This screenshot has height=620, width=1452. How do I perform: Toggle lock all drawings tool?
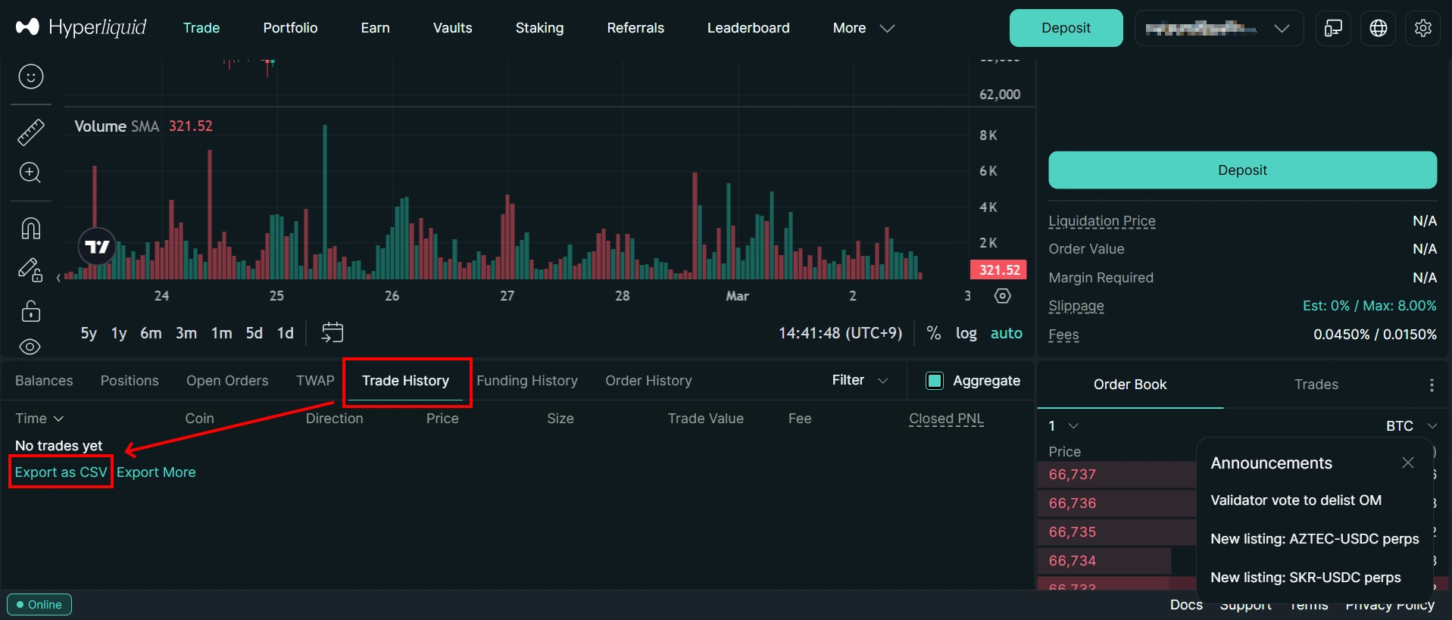click(x=30, y=310)
